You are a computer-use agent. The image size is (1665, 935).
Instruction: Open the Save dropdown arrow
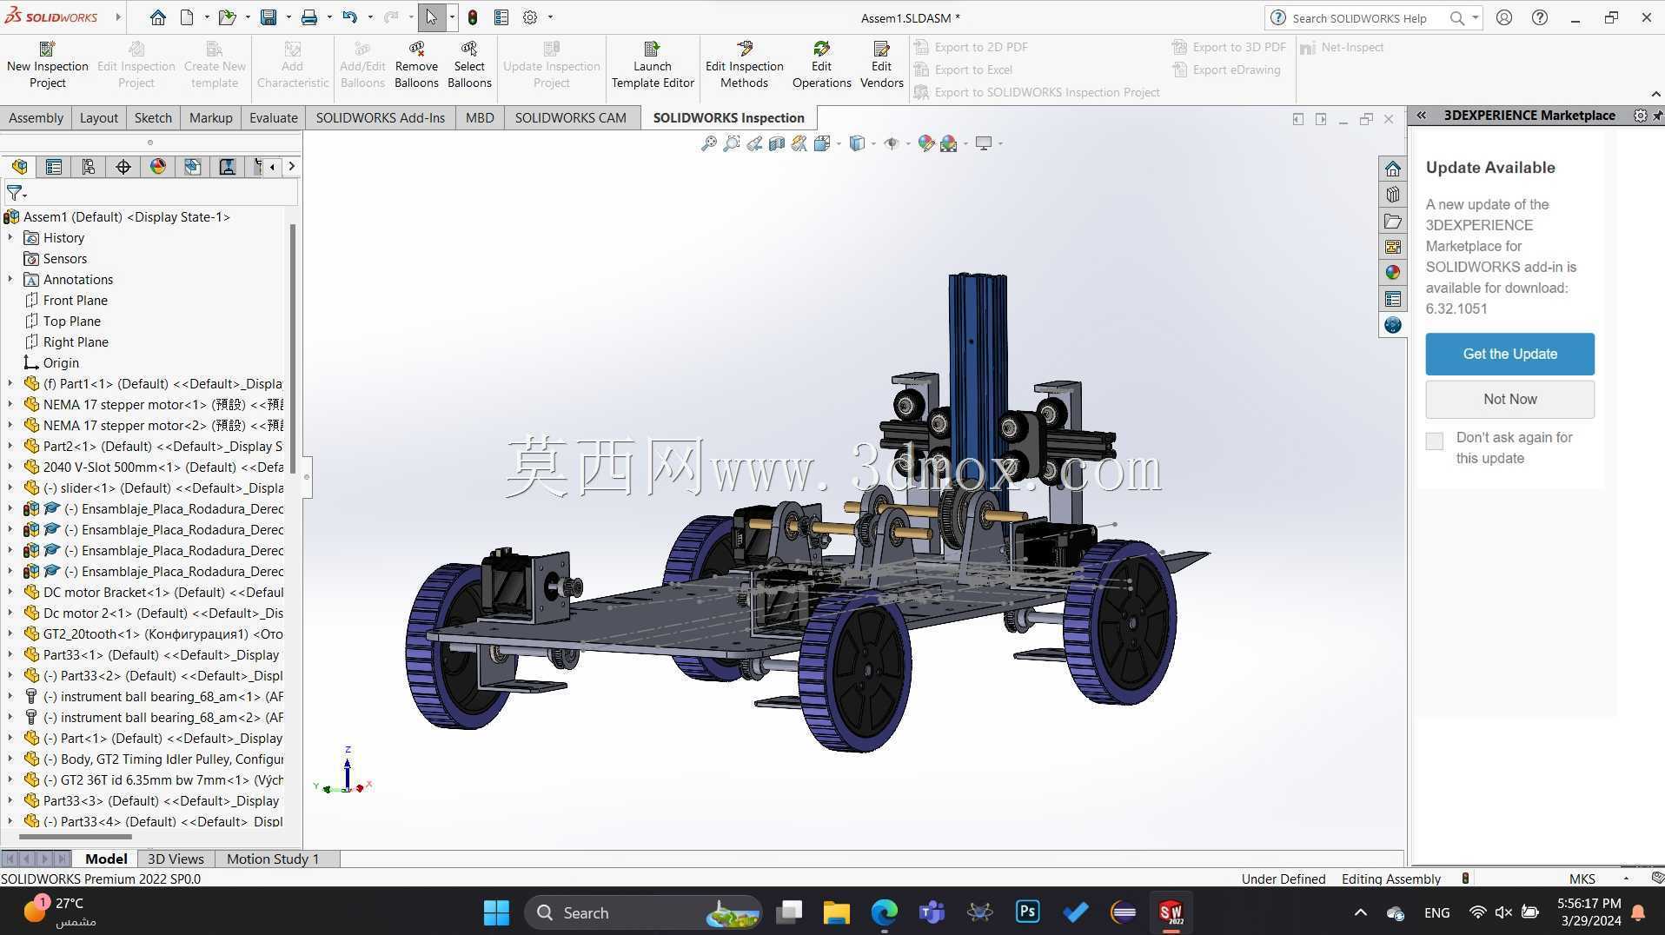pyautogui.click(x=288, y=17)
